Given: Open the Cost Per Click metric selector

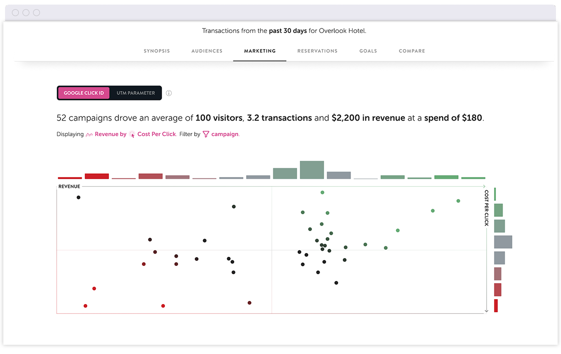Looking at the screenshot, I should coord(157,134).
